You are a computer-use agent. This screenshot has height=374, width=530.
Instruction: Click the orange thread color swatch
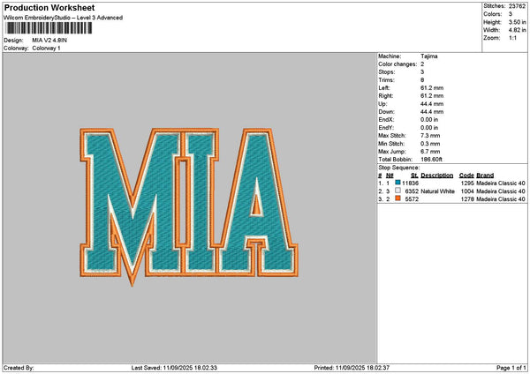(x=397, y=198)
